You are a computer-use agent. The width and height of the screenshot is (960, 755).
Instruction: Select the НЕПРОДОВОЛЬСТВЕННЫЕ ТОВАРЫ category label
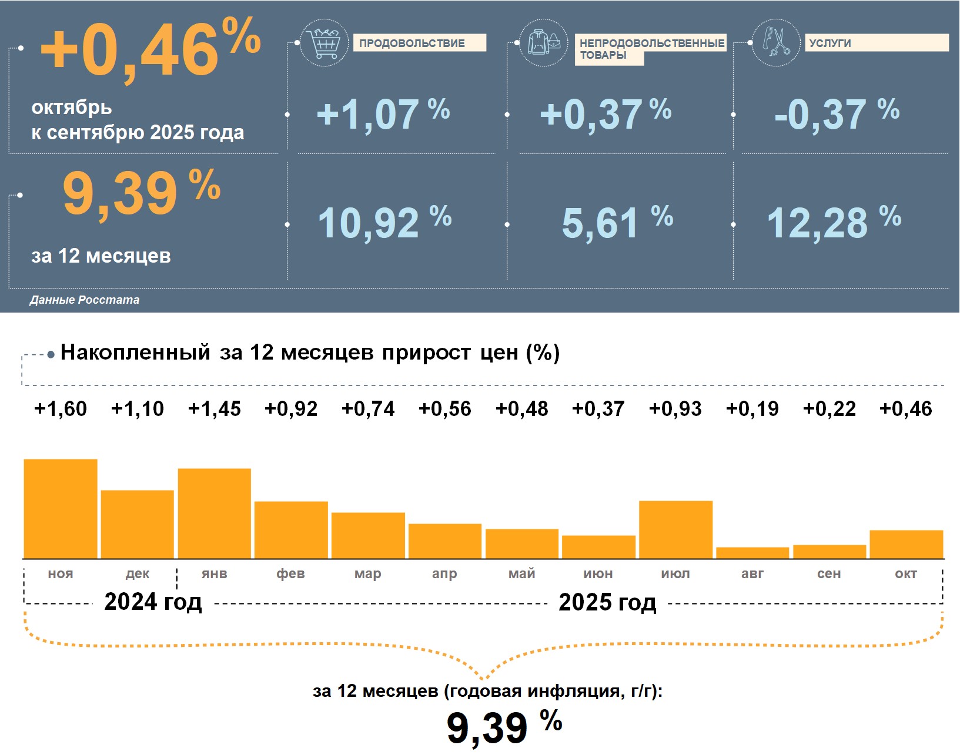point(650,49)
